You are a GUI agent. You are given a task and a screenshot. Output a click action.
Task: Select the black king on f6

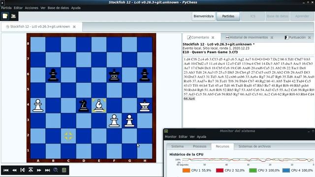114,75
